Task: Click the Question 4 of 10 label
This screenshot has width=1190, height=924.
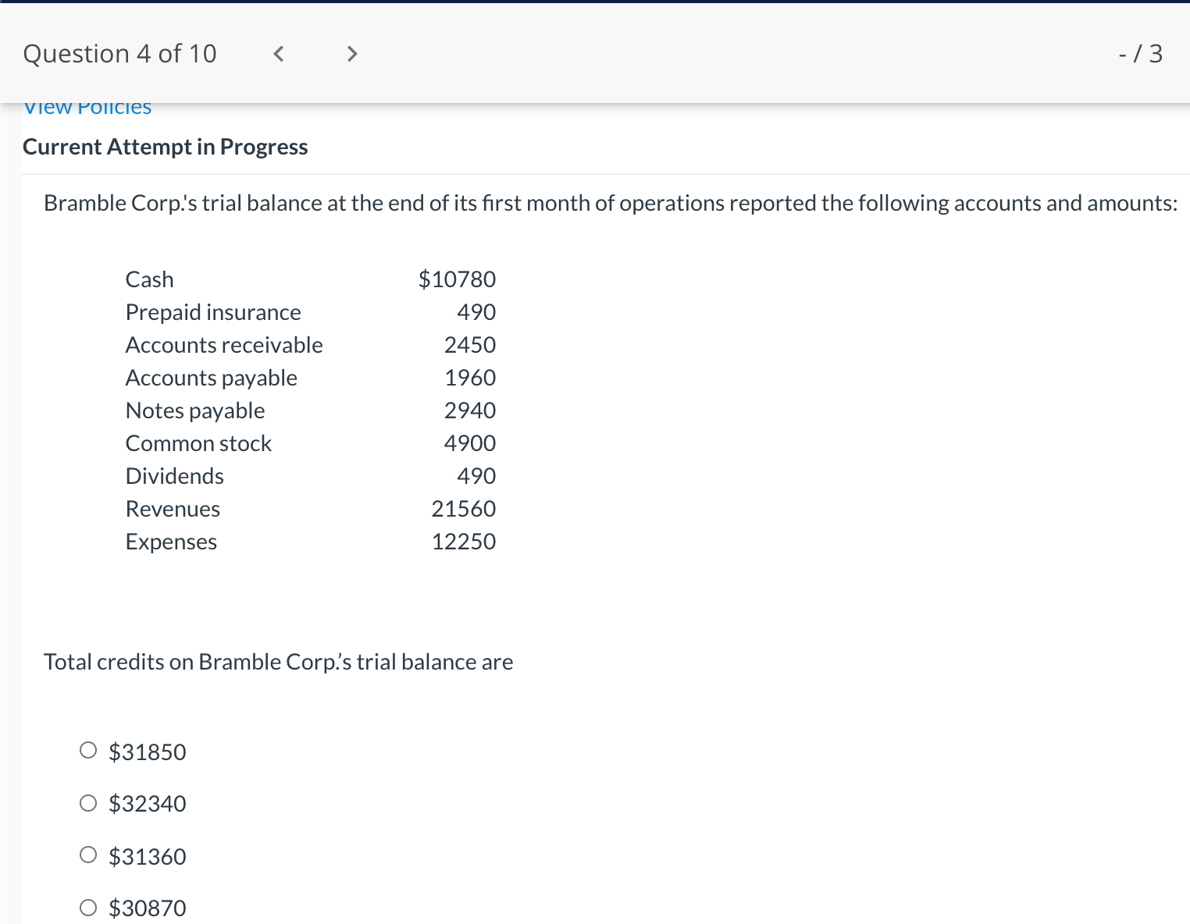Action: click(x=120, y=54)
